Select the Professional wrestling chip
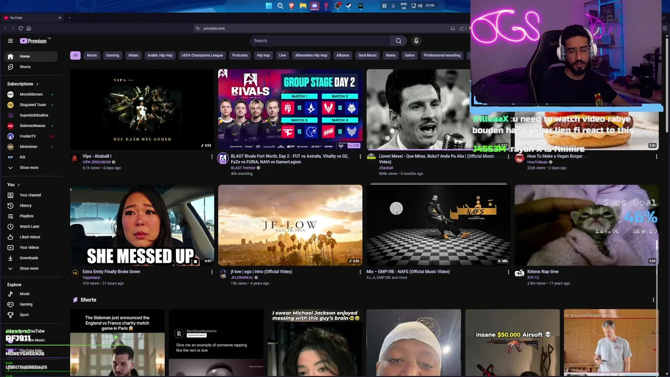670x377 pixels. (x=442, y=56)
